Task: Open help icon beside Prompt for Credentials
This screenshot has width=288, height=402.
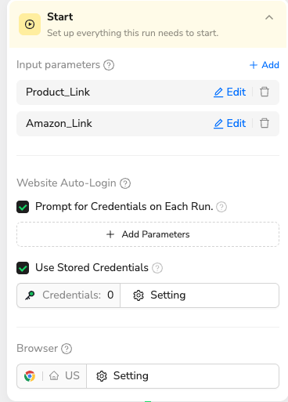Action: click(221, 207)
